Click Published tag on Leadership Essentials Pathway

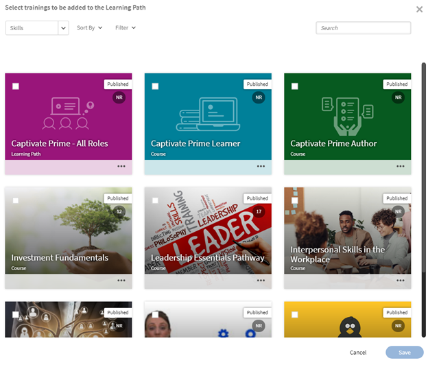(x=257, y=198)
